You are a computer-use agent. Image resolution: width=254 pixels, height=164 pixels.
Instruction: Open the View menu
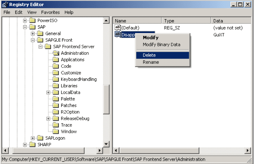32,12
